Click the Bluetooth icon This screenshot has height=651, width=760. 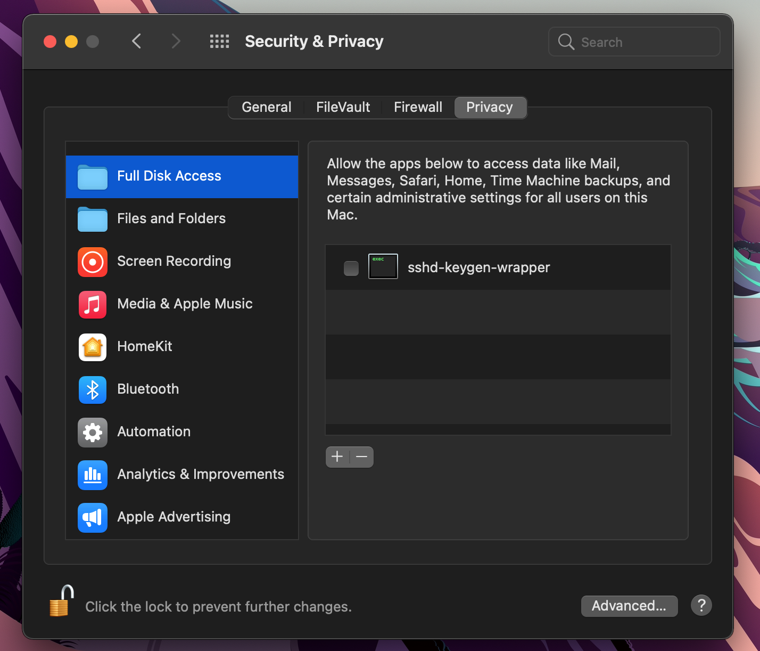pyautogui.click(x=93, y=389)
